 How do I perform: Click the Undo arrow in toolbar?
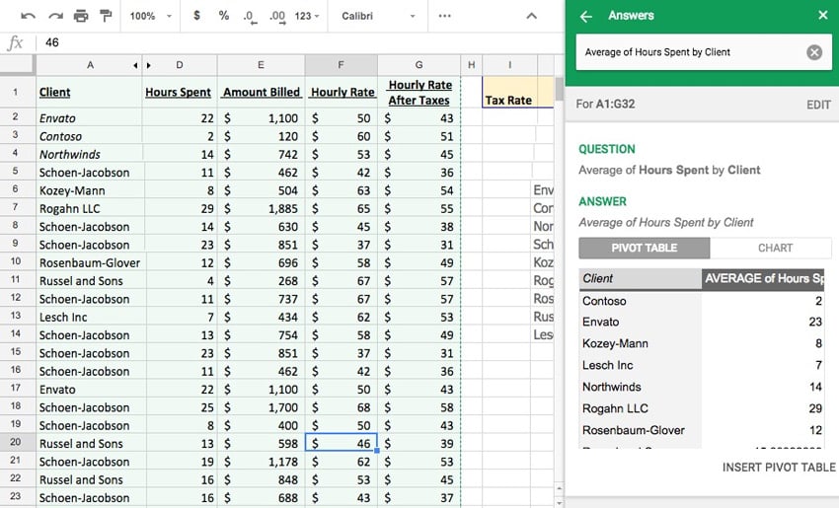[x=28, y=17]
